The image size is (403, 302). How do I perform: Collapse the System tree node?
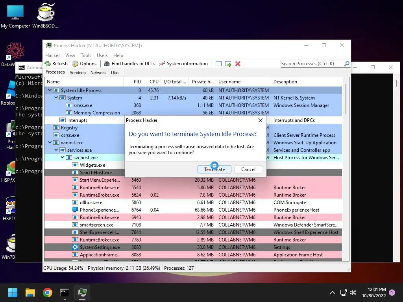[56, 98]
